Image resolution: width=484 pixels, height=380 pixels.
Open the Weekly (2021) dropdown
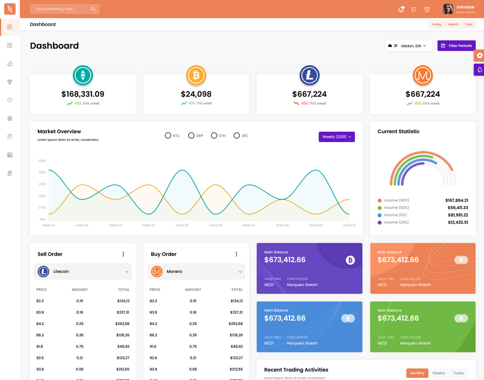coord(337,137)
